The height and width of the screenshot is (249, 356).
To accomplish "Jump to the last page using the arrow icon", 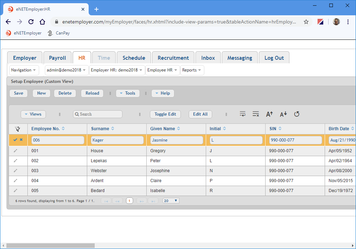I will [153, 201].
